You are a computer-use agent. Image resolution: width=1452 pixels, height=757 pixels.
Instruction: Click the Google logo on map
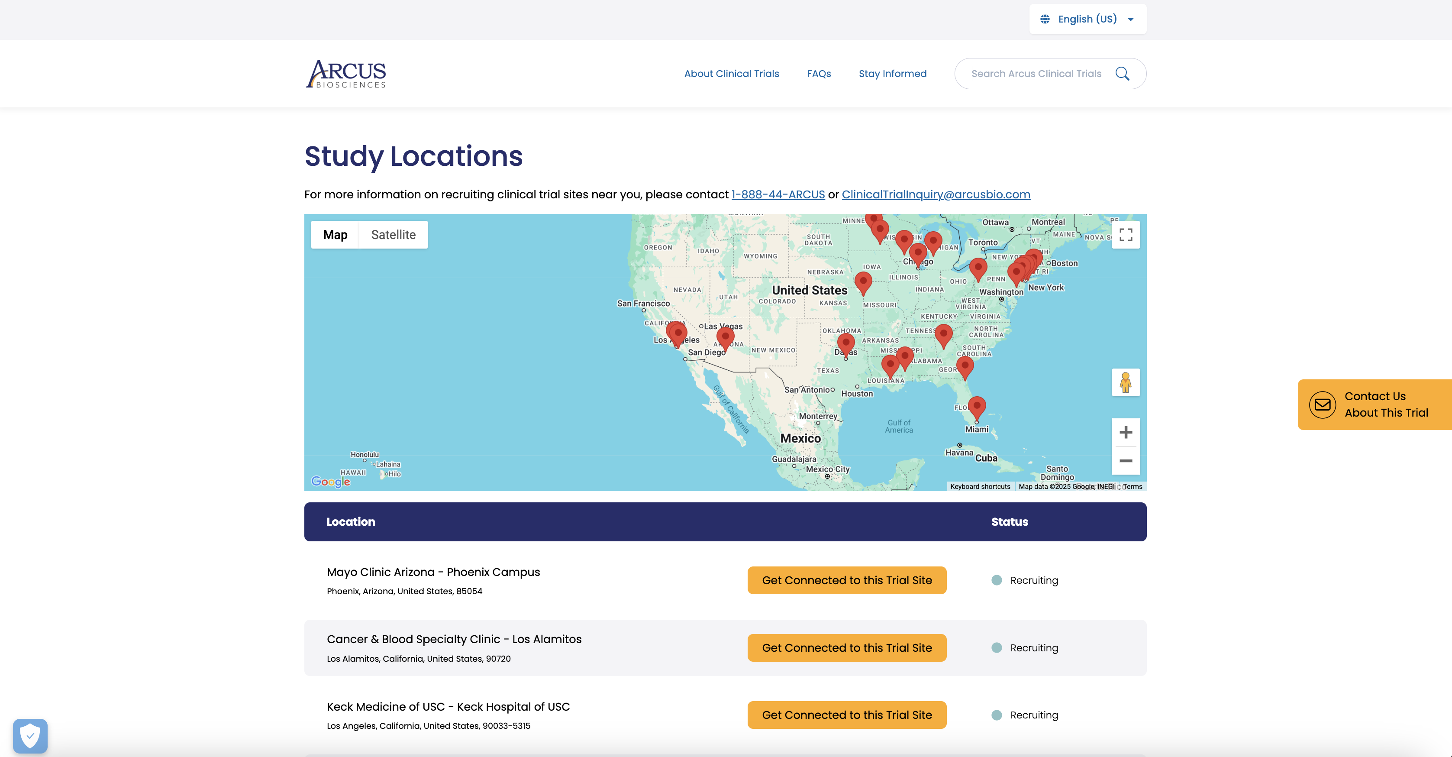(x=331, y=482)
